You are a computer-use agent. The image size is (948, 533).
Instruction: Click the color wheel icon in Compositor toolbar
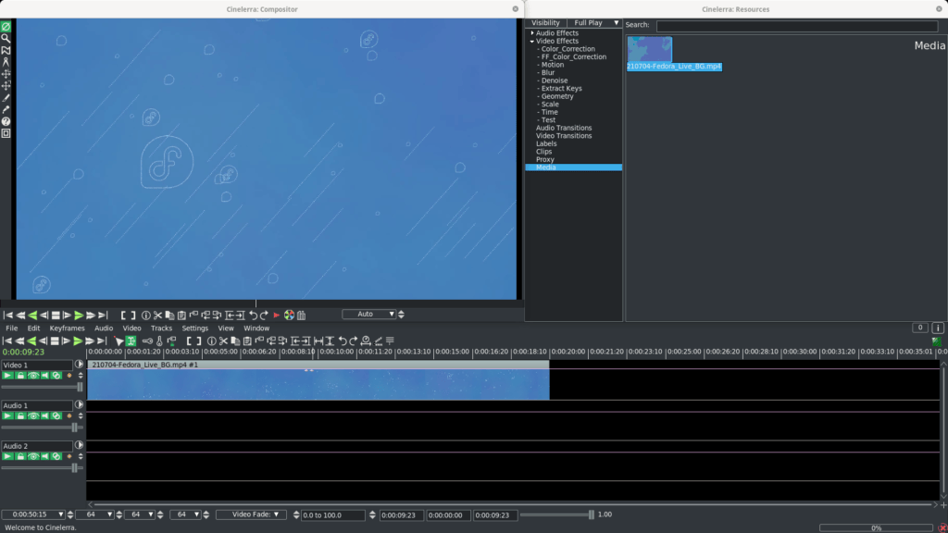tap(289, 316)
